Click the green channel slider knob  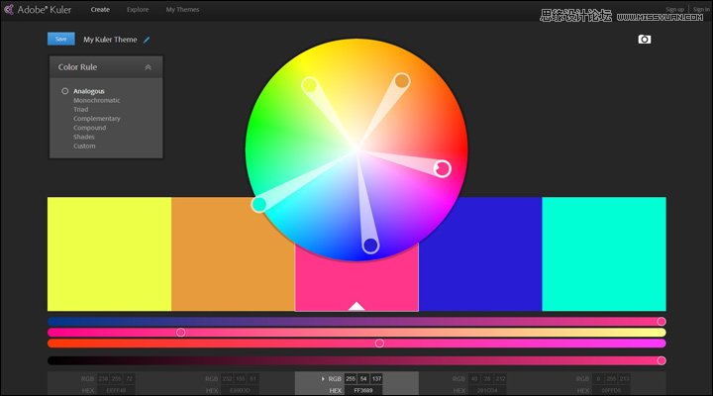(x=180, y=333)
